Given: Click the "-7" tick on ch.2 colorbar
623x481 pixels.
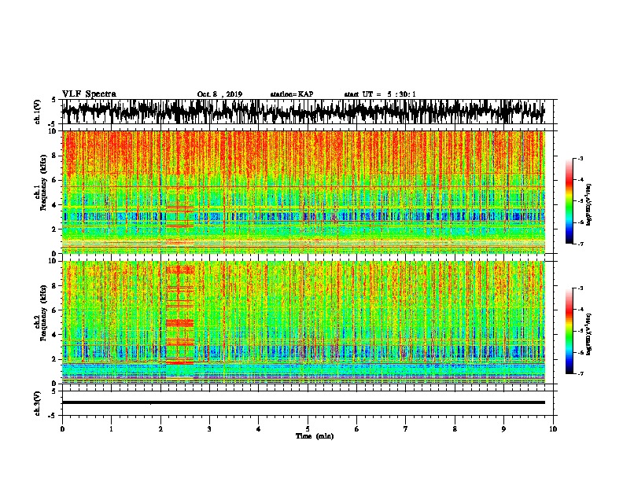Looking at the screenshot, I should tap(581, 373).
